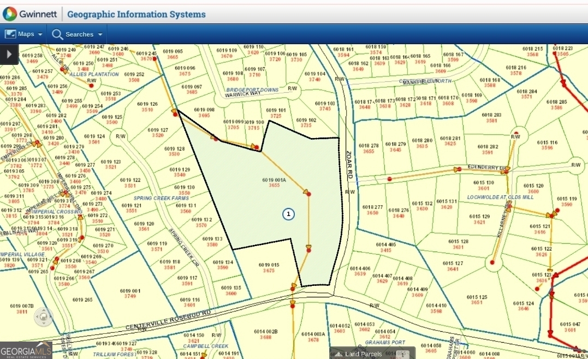Click parcel label 6019 265
The height and width of the screenshot is (359, 588).
[82, 300]
